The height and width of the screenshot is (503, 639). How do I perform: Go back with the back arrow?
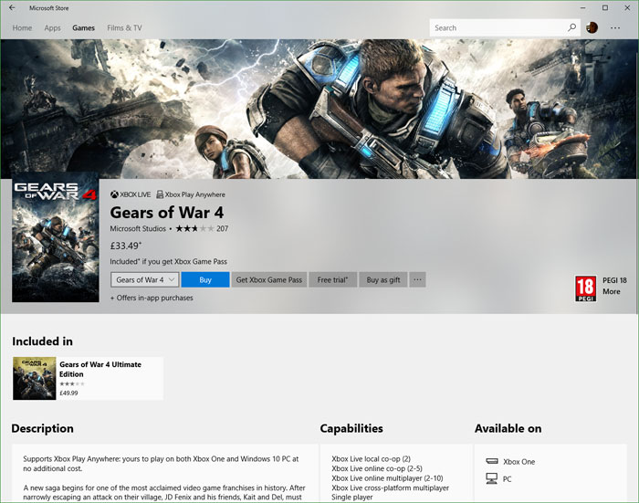point(12,7)
